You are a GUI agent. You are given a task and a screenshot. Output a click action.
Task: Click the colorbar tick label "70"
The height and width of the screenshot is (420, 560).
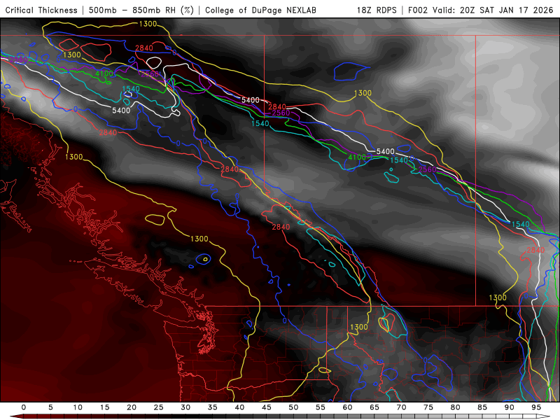[401, 407]
